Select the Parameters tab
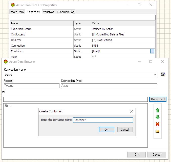Viewport: 171px width, 162px height. pos(33,11)
